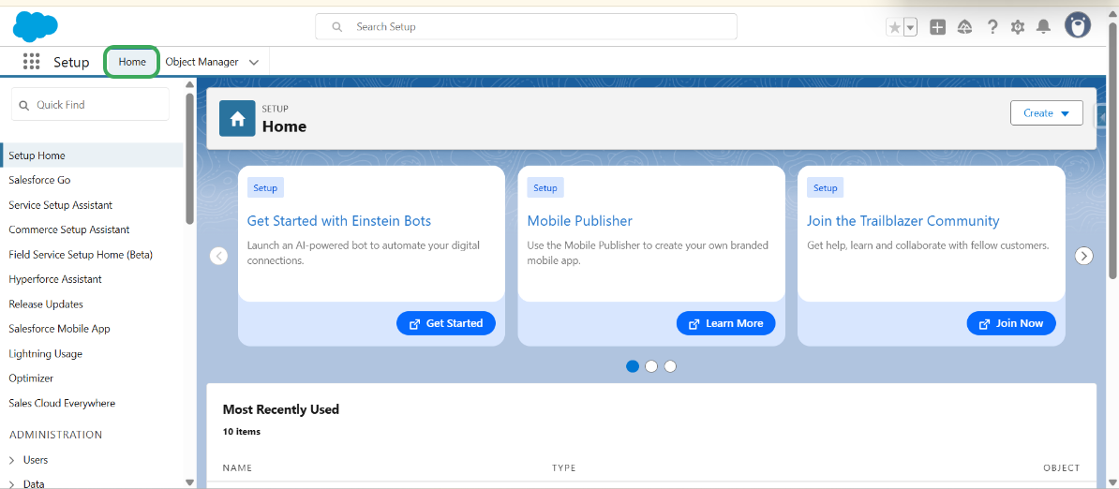Open Service Setup Assistant

coord(61,205)
